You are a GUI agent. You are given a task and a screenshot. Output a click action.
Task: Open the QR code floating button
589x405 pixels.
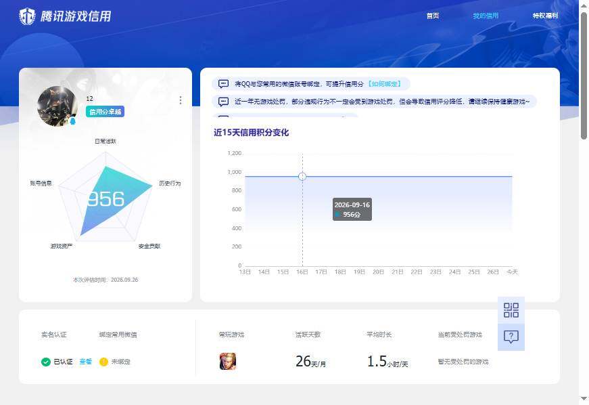point(511,310)
